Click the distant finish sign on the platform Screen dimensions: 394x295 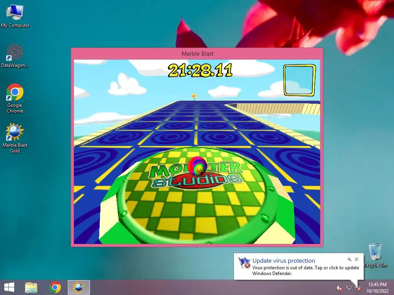click(194, 96)
